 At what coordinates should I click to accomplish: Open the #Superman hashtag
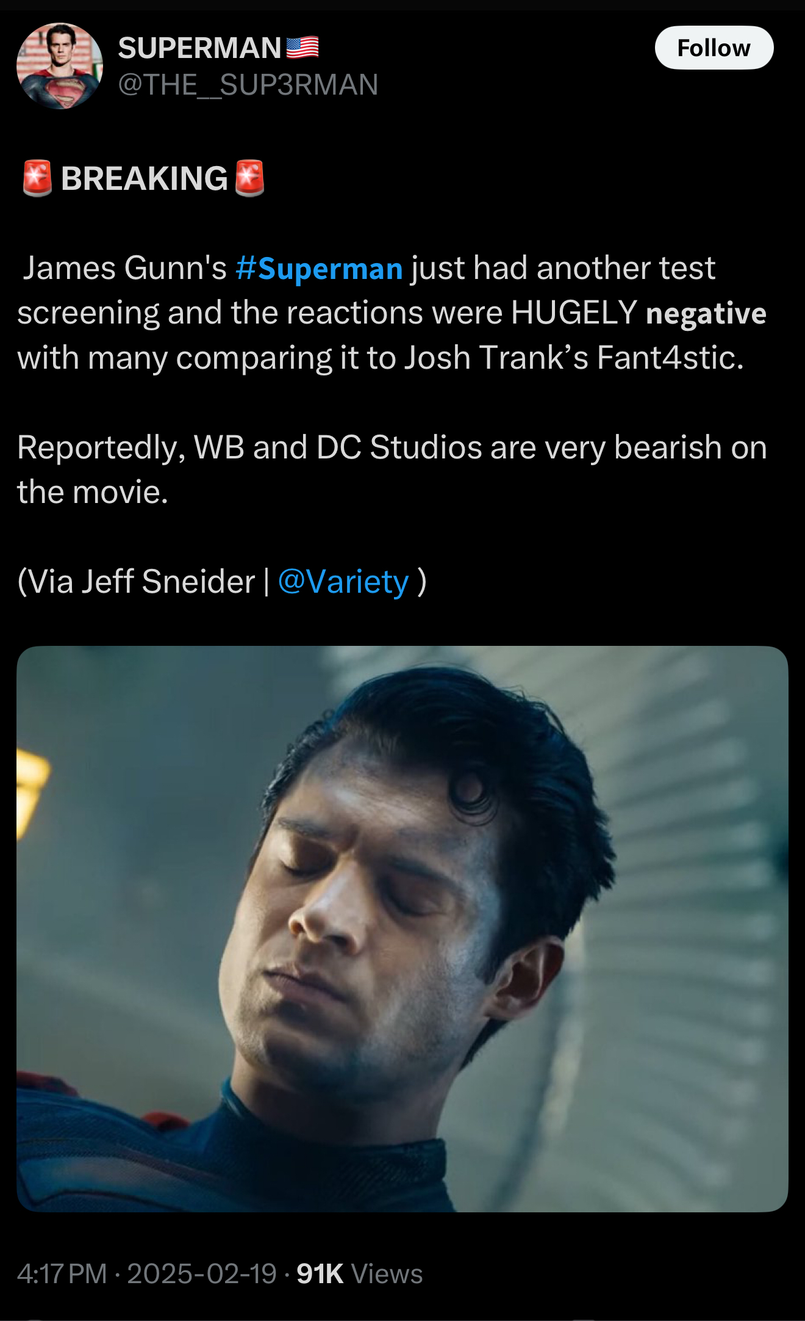coord(319,269)
